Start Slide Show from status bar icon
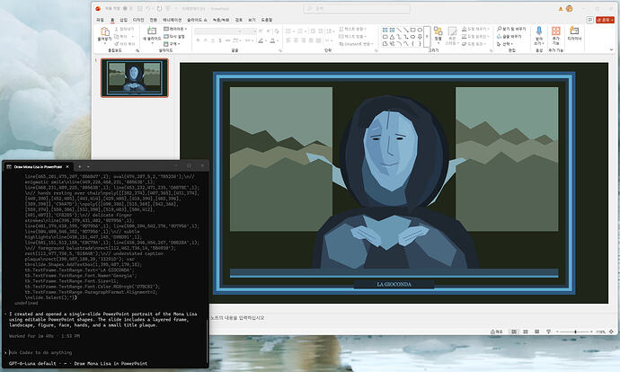This screenshot has height=372, width=620. click(548, 332)
